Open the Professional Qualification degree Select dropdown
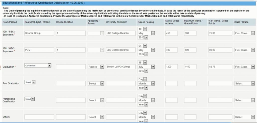The width and height of the screenshot is (257, 123). coord(30,99)
